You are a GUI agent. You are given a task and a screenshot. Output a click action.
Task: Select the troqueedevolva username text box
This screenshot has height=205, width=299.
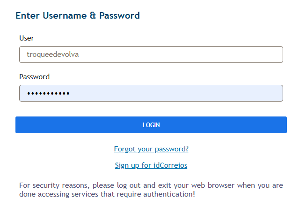(x=151, y=55)
